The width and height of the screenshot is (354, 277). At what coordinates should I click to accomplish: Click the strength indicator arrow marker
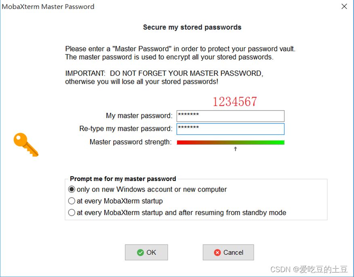tap(235, 149)
